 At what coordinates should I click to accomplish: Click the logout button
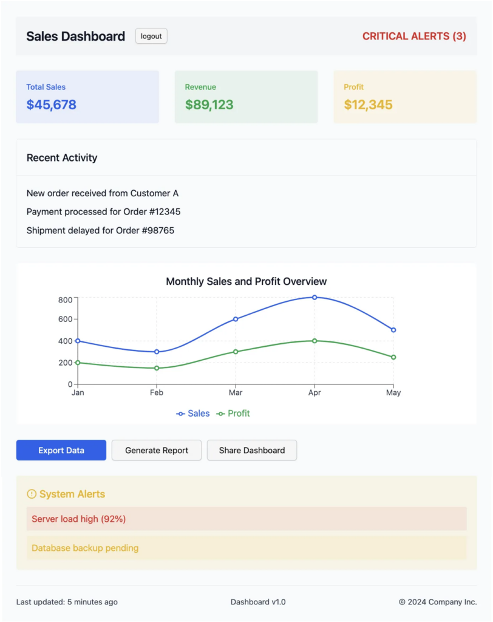[x=151, y=36]
